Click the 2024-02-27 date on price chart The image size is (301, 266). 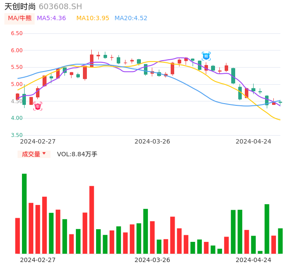coord(38,141)
